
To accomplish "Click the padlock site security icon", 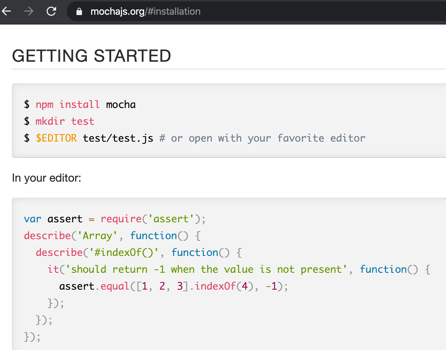I will tap(79, 12).
